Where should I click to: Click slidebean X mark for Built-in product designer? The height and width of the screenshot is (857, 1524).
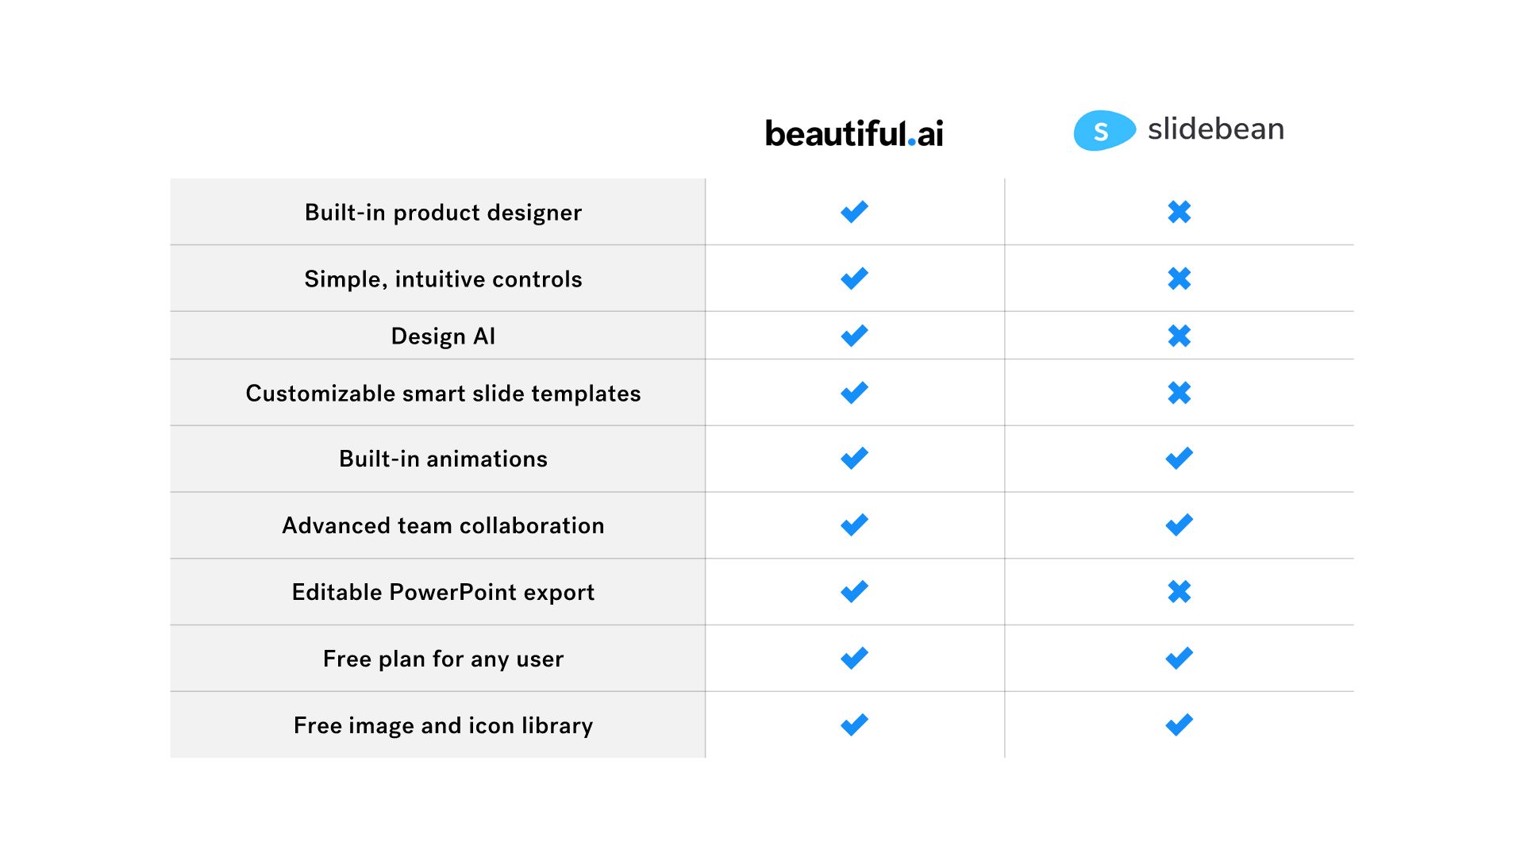(1180, 212)
